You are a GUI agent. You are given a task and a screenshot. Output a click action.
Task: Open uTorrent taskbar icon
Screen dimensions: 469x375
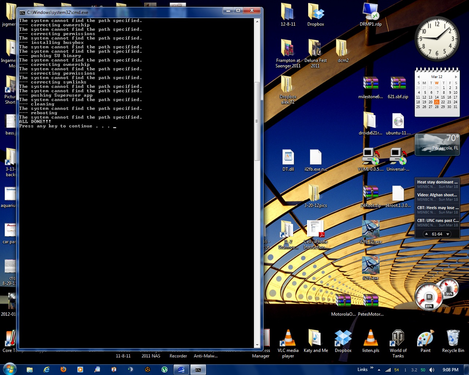pyautogui.click(x=165, y=370)
